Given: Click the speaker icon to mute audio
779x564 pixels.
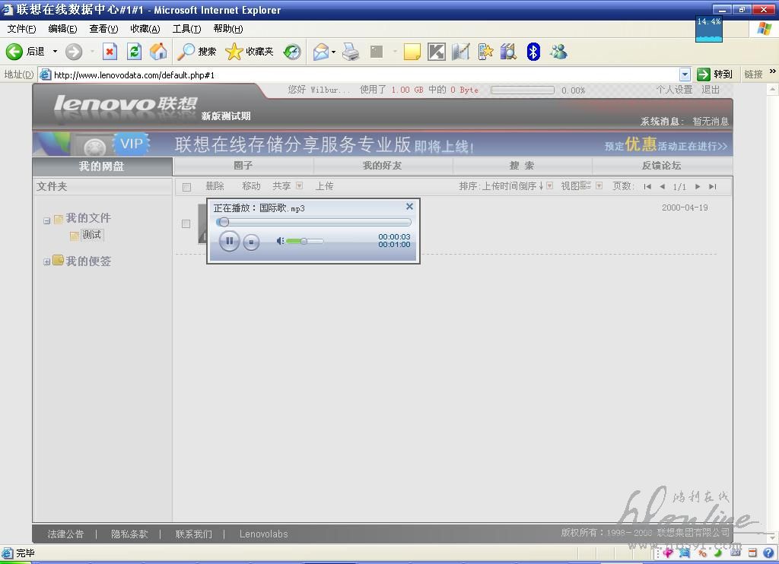Looking at the screenshot, I should coord(280,241).
